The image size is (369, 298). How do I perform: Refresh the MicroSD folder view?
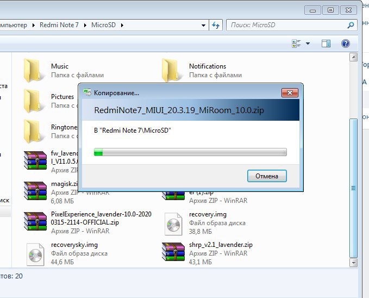pos(216,25)
